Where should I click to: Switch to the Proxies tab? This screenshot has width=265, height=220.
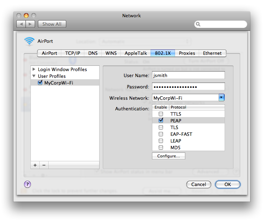coord(187,53)
